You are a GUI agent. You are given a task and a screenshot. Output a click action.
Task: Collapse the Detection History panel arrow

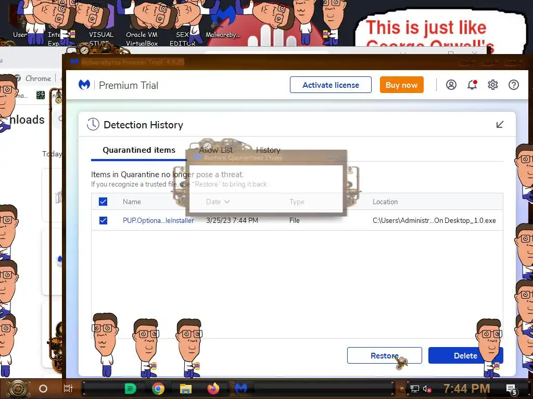(x=500, y=125)
